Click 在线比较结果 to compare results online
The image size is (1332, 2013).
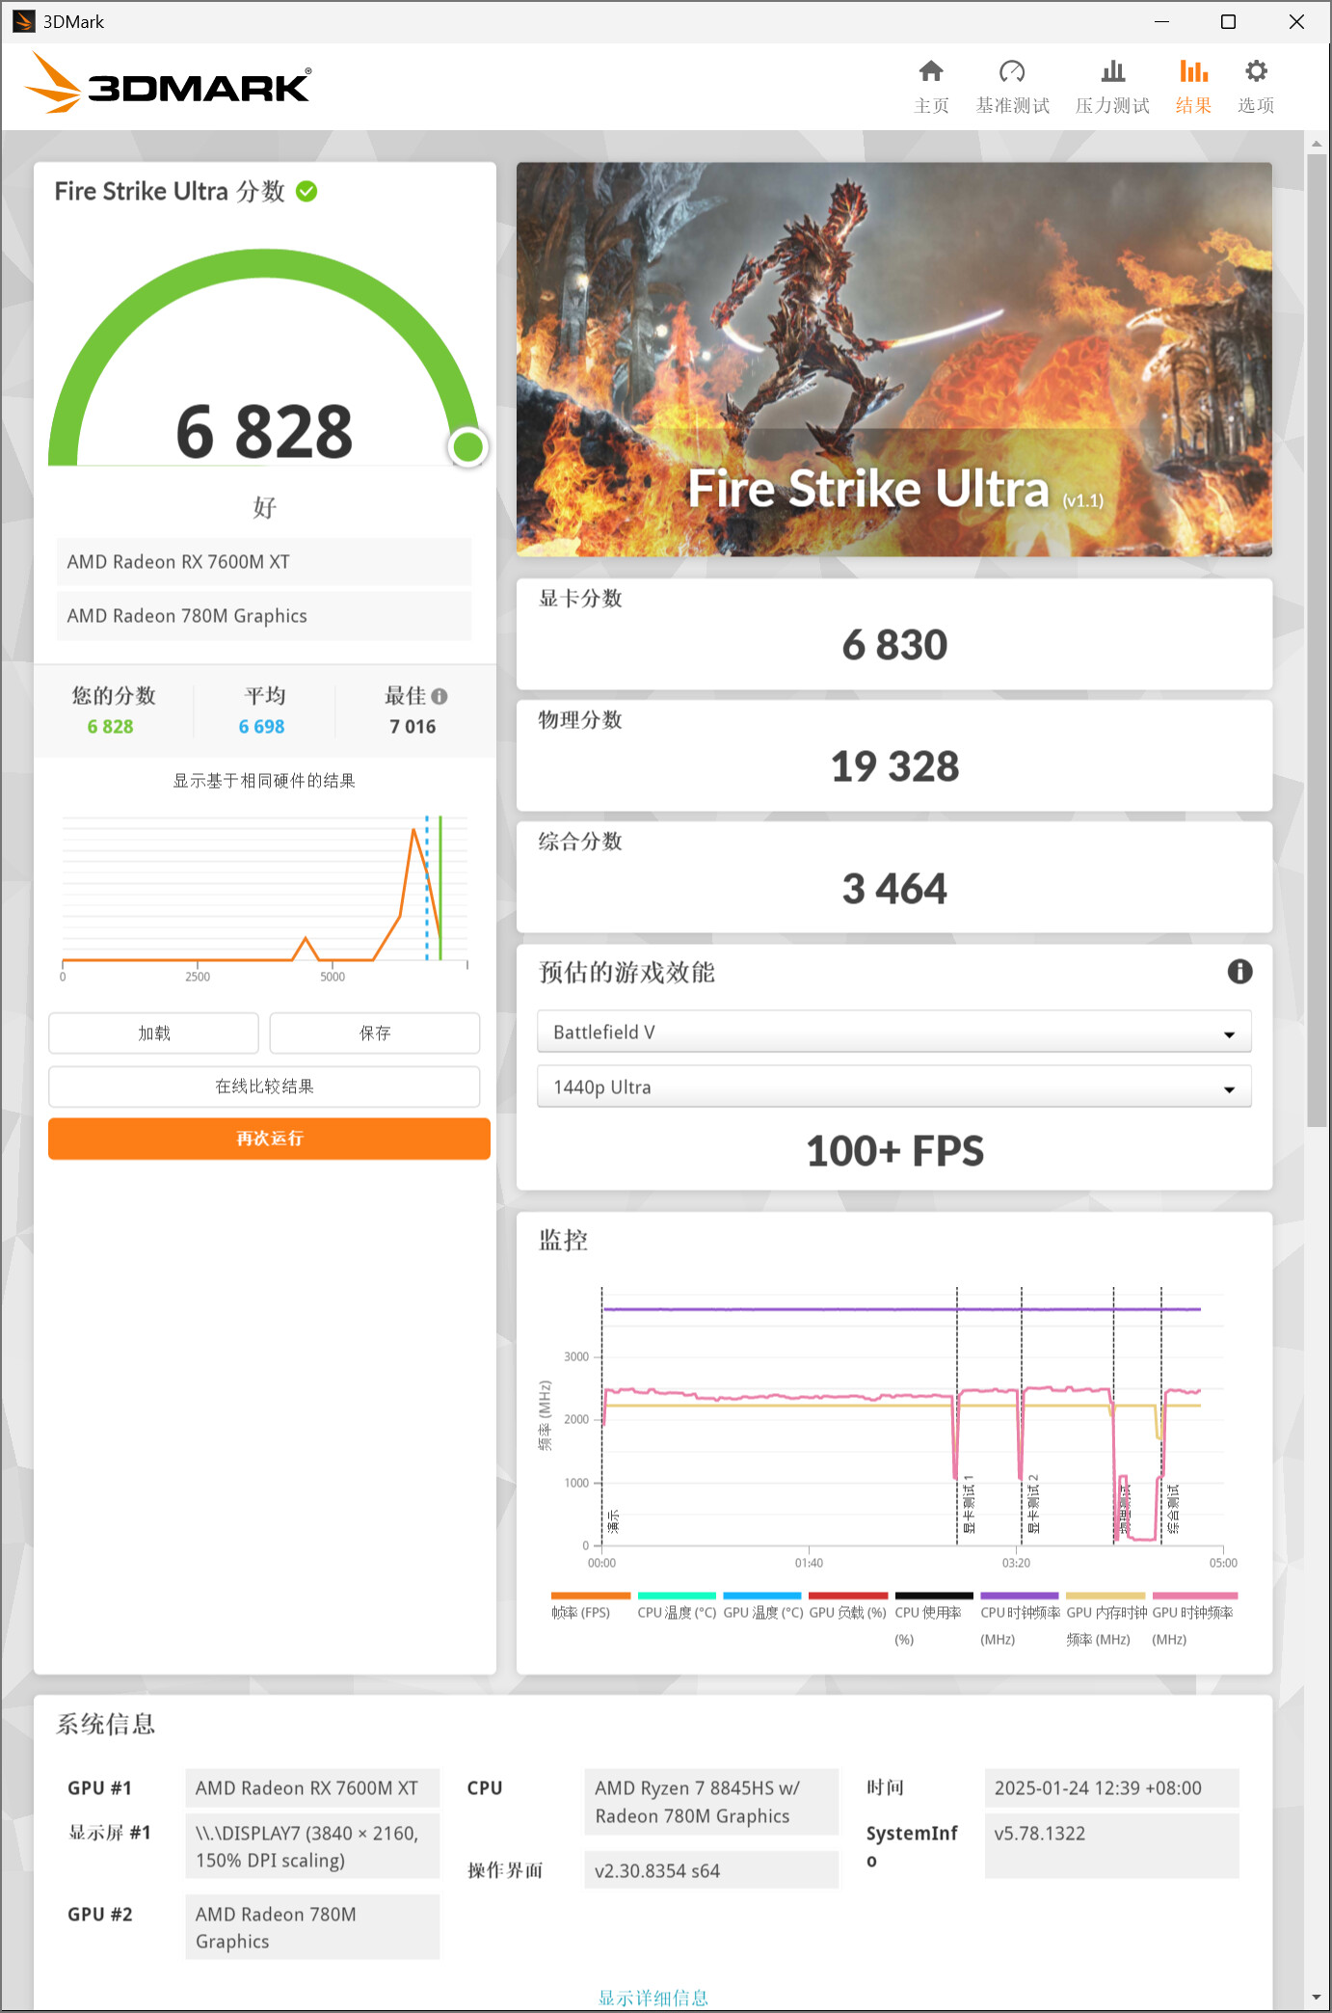(264, 1087)
